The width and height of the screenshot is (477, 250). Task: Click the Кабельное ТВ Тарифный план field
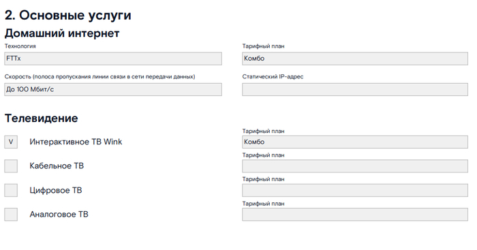click(x=355, y=166)
